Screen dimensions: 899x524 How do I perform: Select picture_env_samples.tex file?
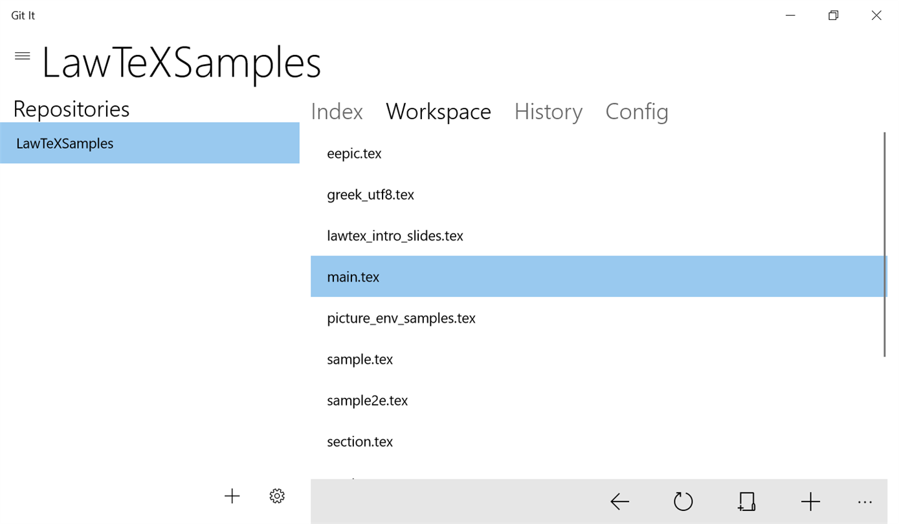[401, 318]
